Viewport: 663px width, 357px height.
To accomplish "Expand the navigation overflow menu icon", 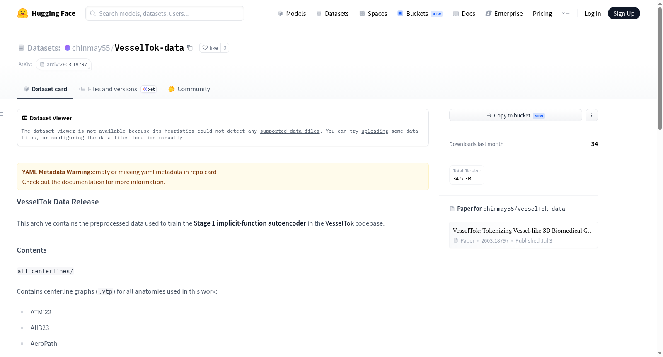I will (566, 13).
